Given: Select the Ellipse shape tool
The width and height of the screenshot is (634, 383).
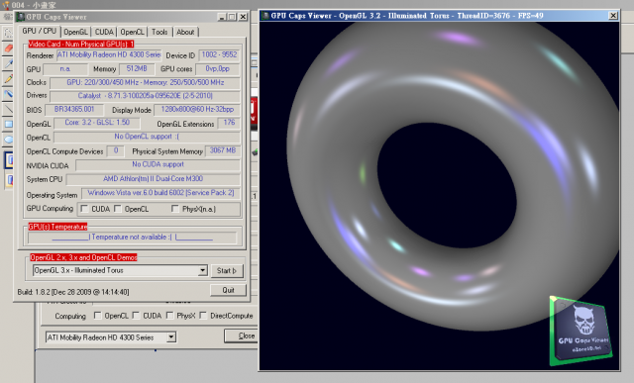Looking at the screenshot, I should click(8, 140).
